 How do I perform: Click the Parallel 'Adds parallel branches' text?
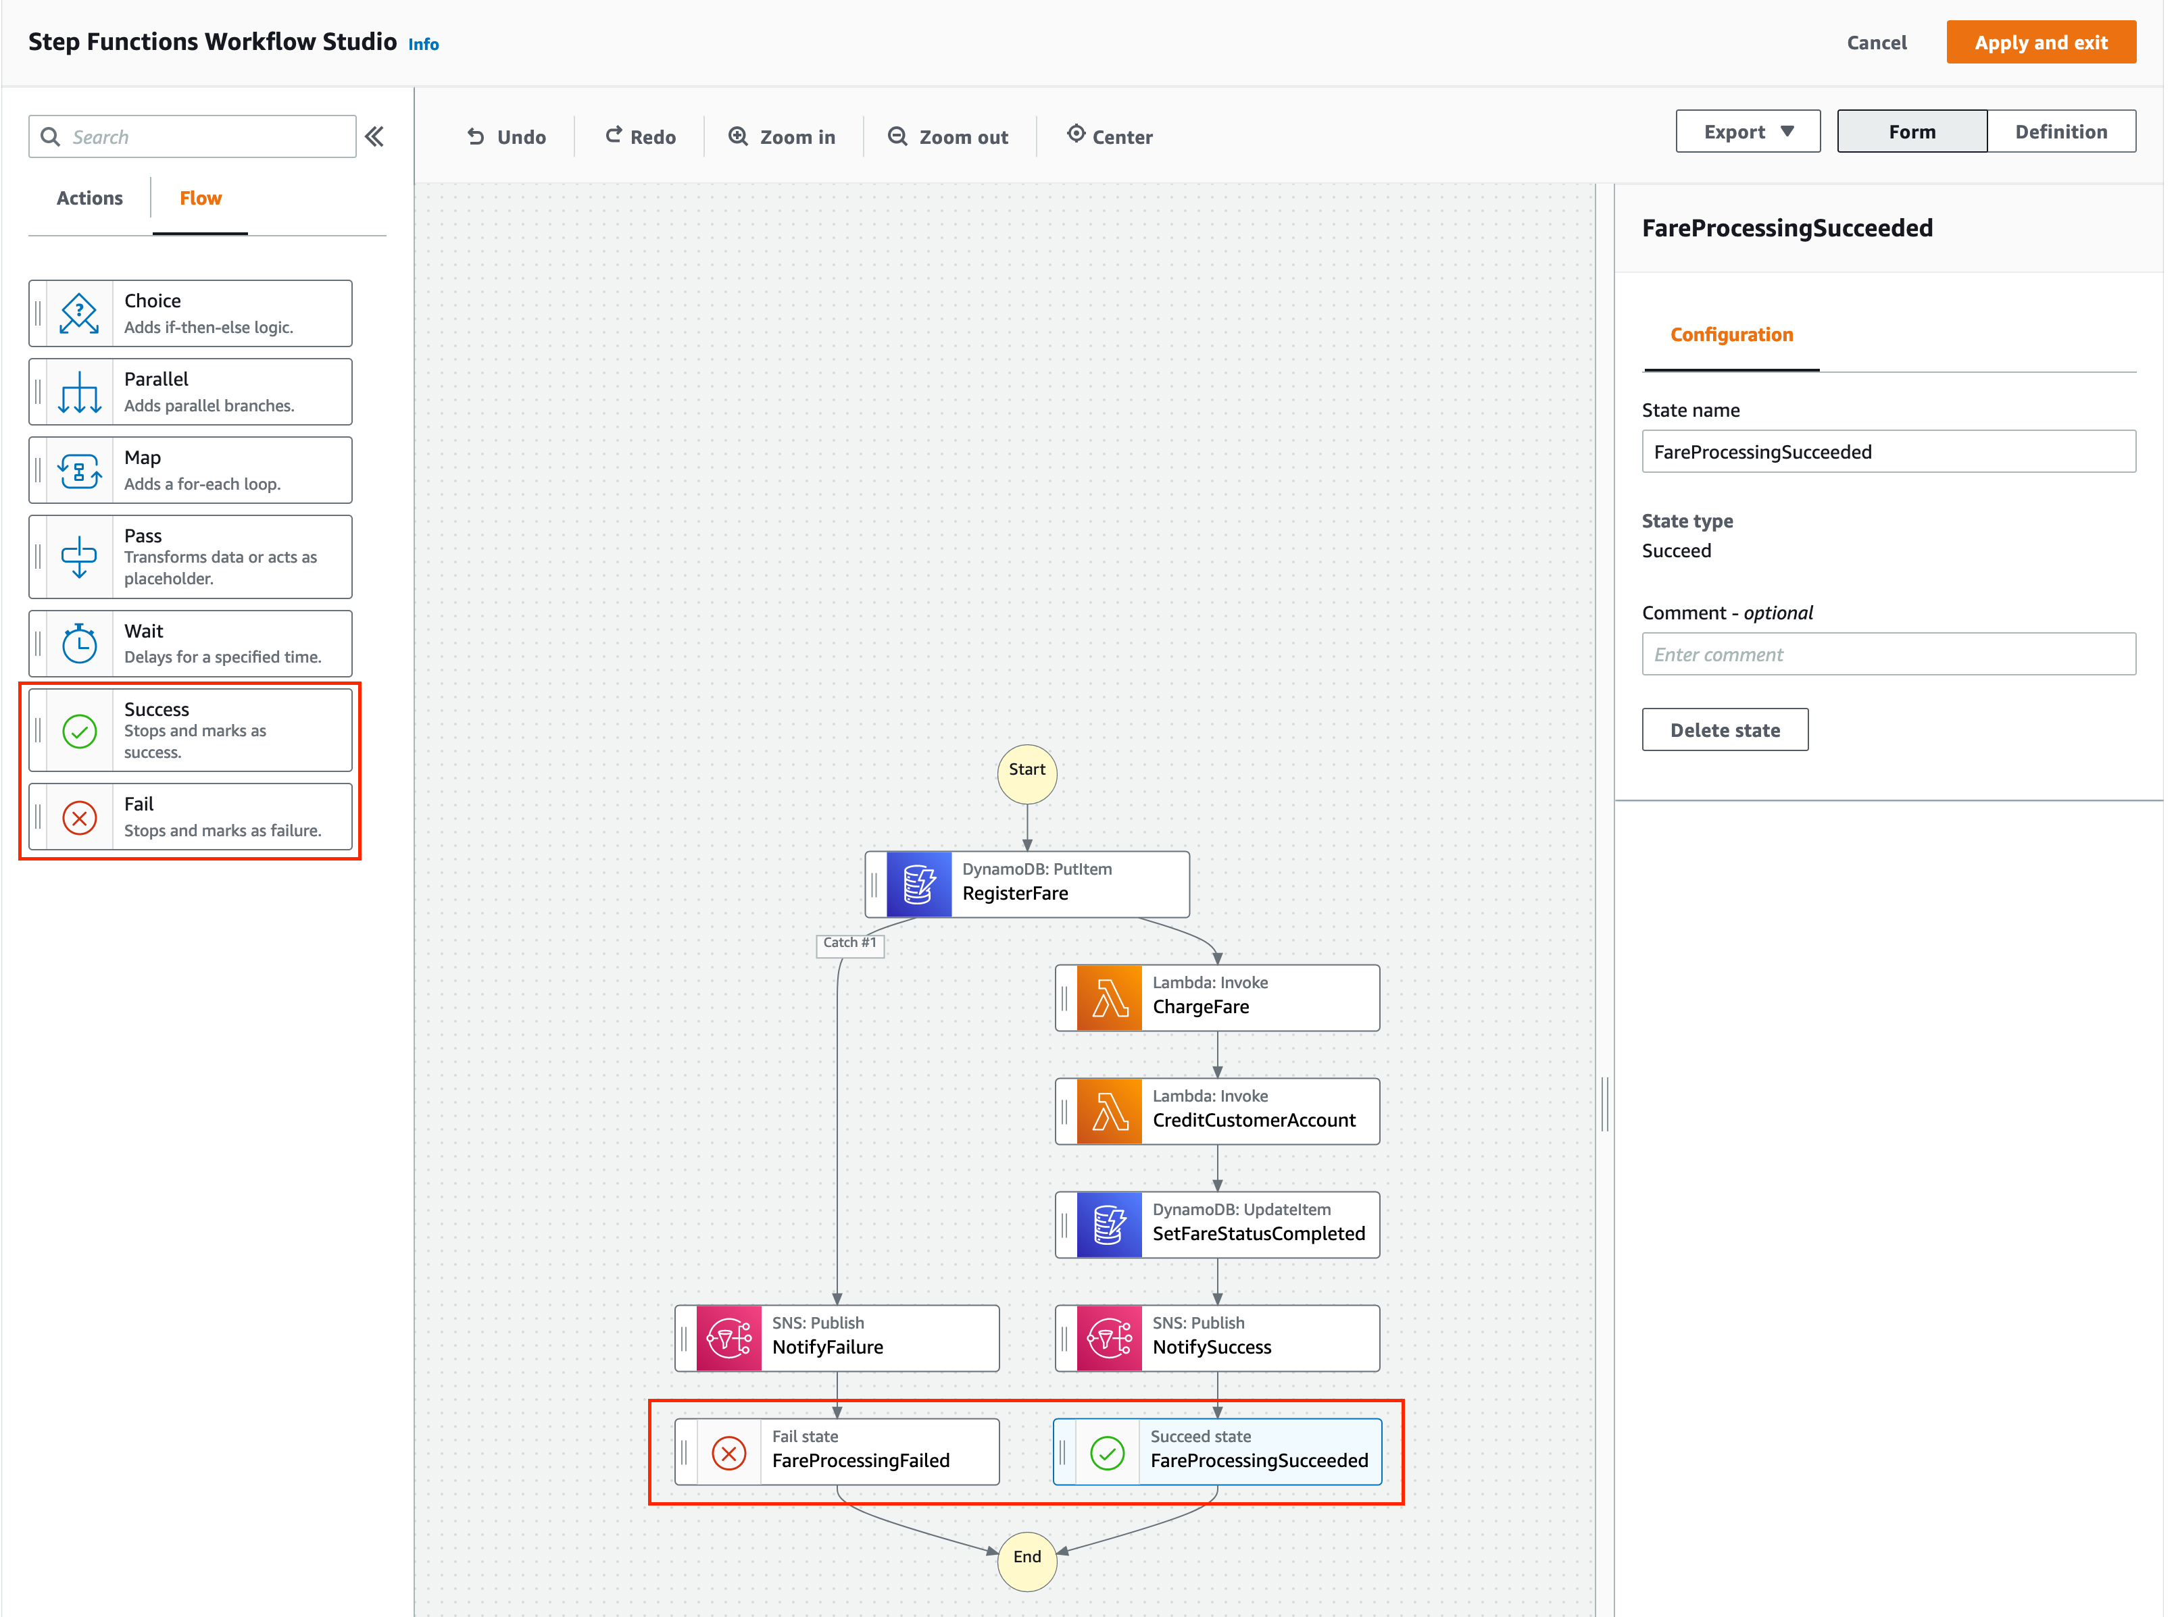[x=209, y=405]
